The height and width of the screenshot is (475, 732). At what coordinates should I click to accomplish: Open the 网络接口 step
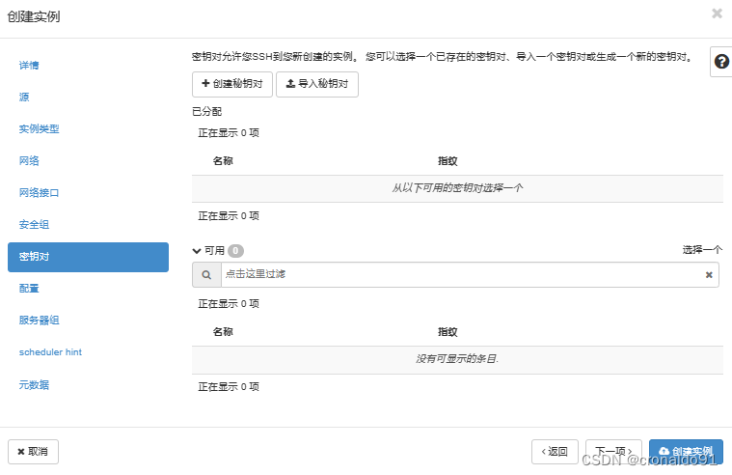pos(39,193)
